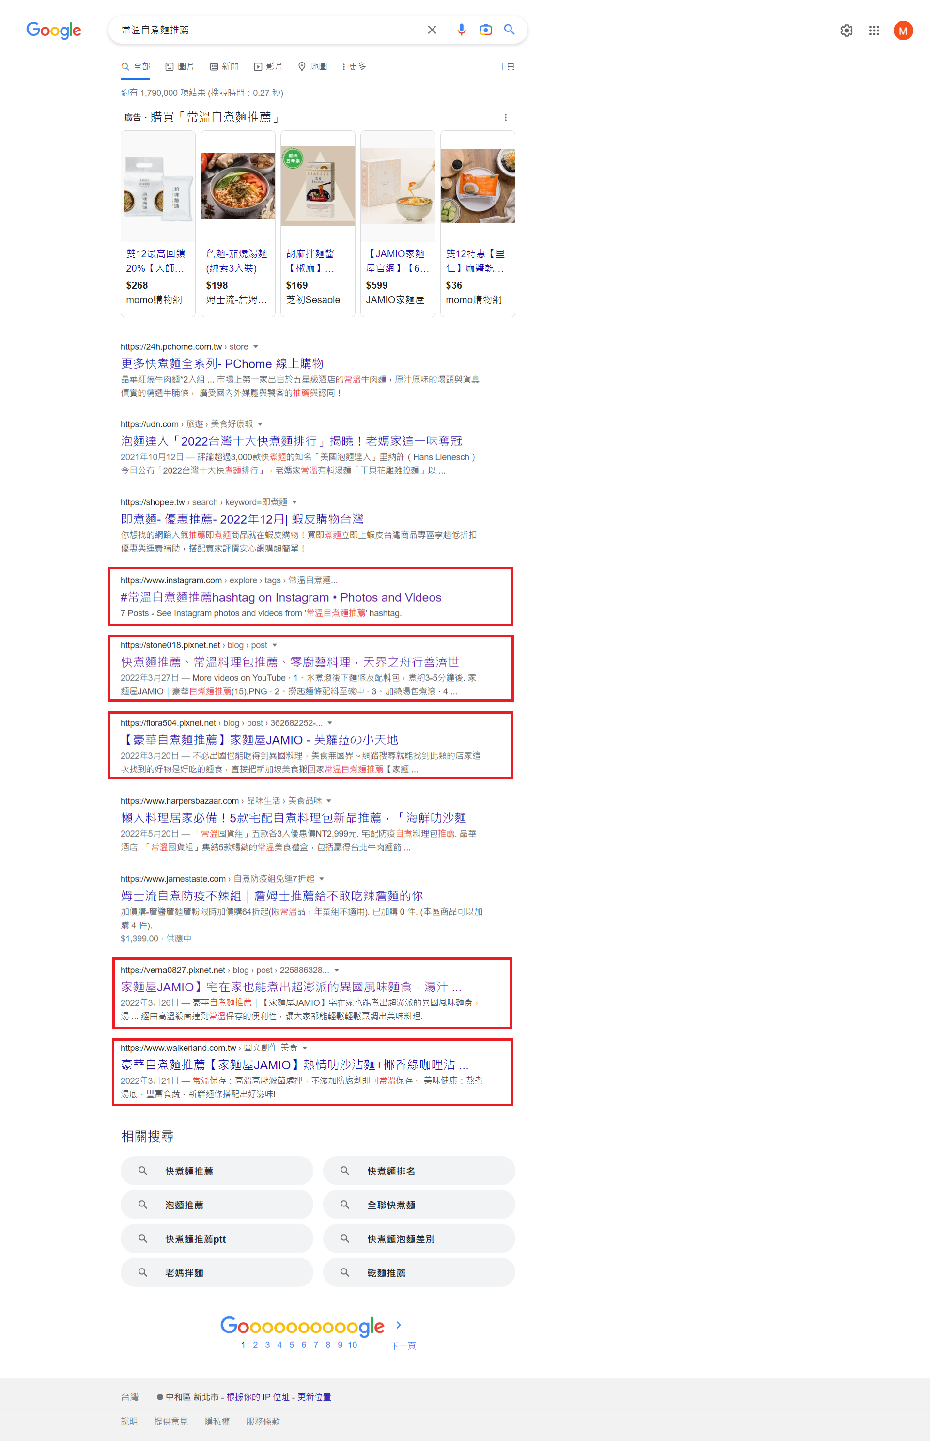Screen dimensions: 930x1441
Task: Click magnifier icon of 老媽拌麵 suggestion
Action: [143, 1272]
